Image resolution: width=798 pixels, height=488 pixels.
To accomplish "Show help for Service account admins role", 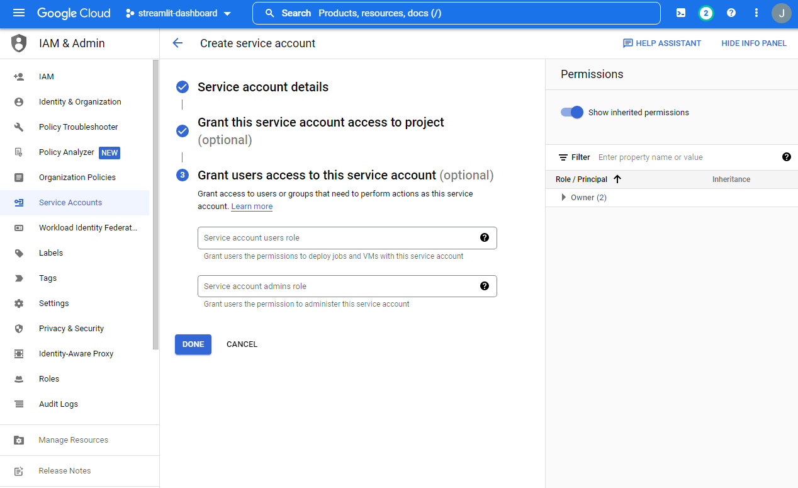I will tap(485, 286).
